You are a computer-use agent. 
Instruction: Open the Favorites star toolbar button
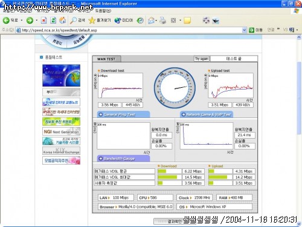tap(100, 21)
